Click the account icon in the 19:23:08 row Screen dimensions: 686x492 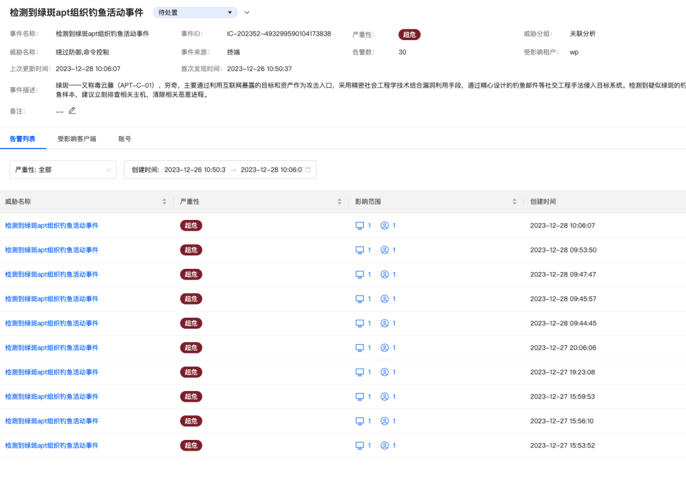pos(384,372)
